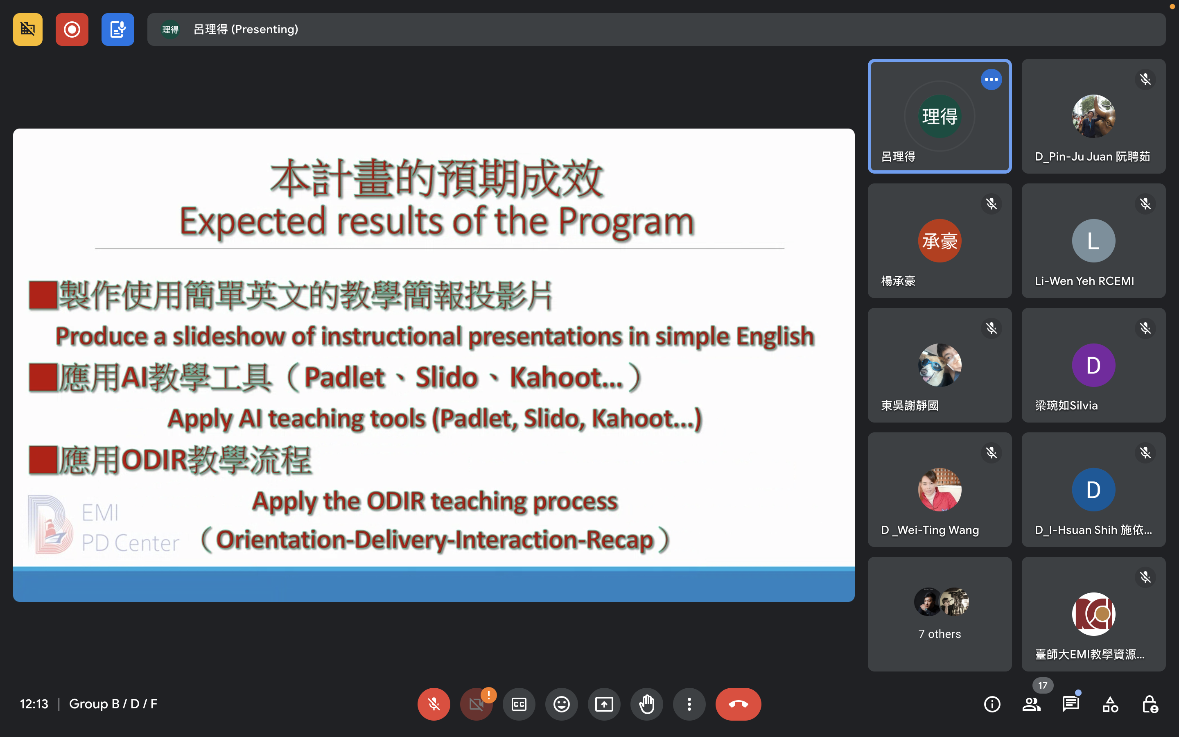Open the more options three-dot menu
The width and height of the screenshot is (1179, 737).
689,704
